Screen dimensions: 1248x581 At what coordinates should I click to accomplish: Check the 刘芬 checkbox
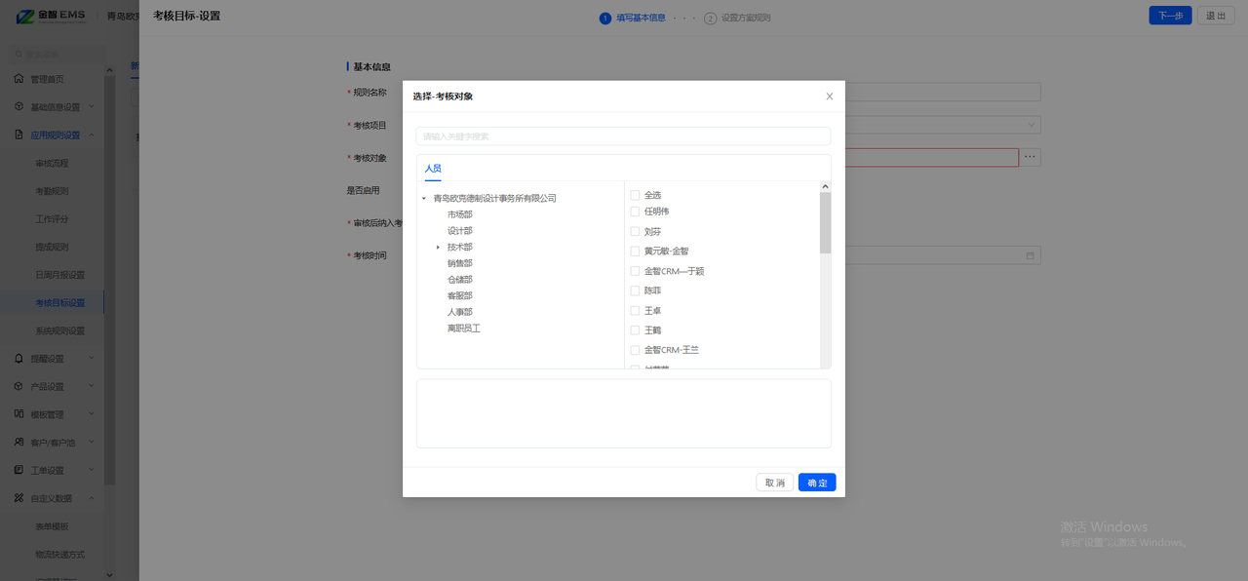[x=635, y=231]
